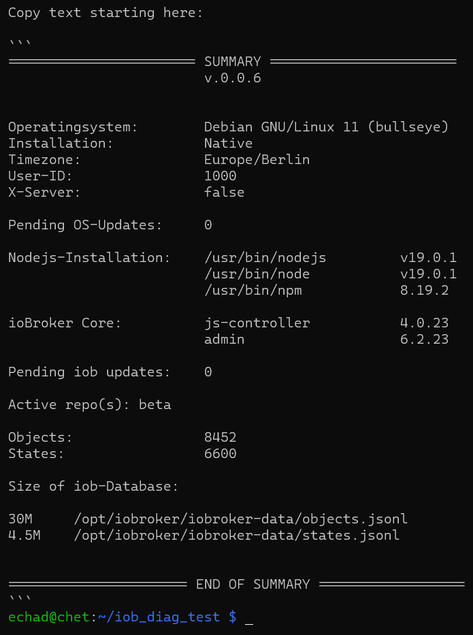473x635 pixels.
Task: Click the ~/iob_diag_test path in prompt
Action: click(x=159, y=617)
